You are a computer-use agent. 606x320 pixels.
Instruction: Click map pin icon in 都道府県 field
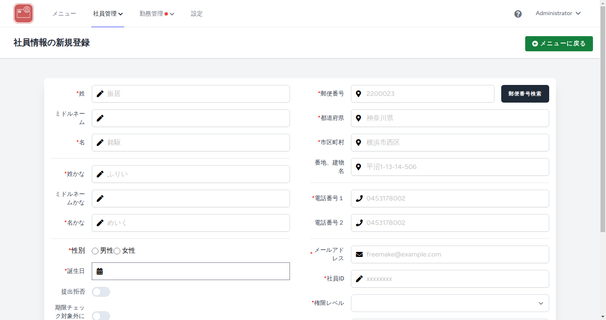coord(359,118)
